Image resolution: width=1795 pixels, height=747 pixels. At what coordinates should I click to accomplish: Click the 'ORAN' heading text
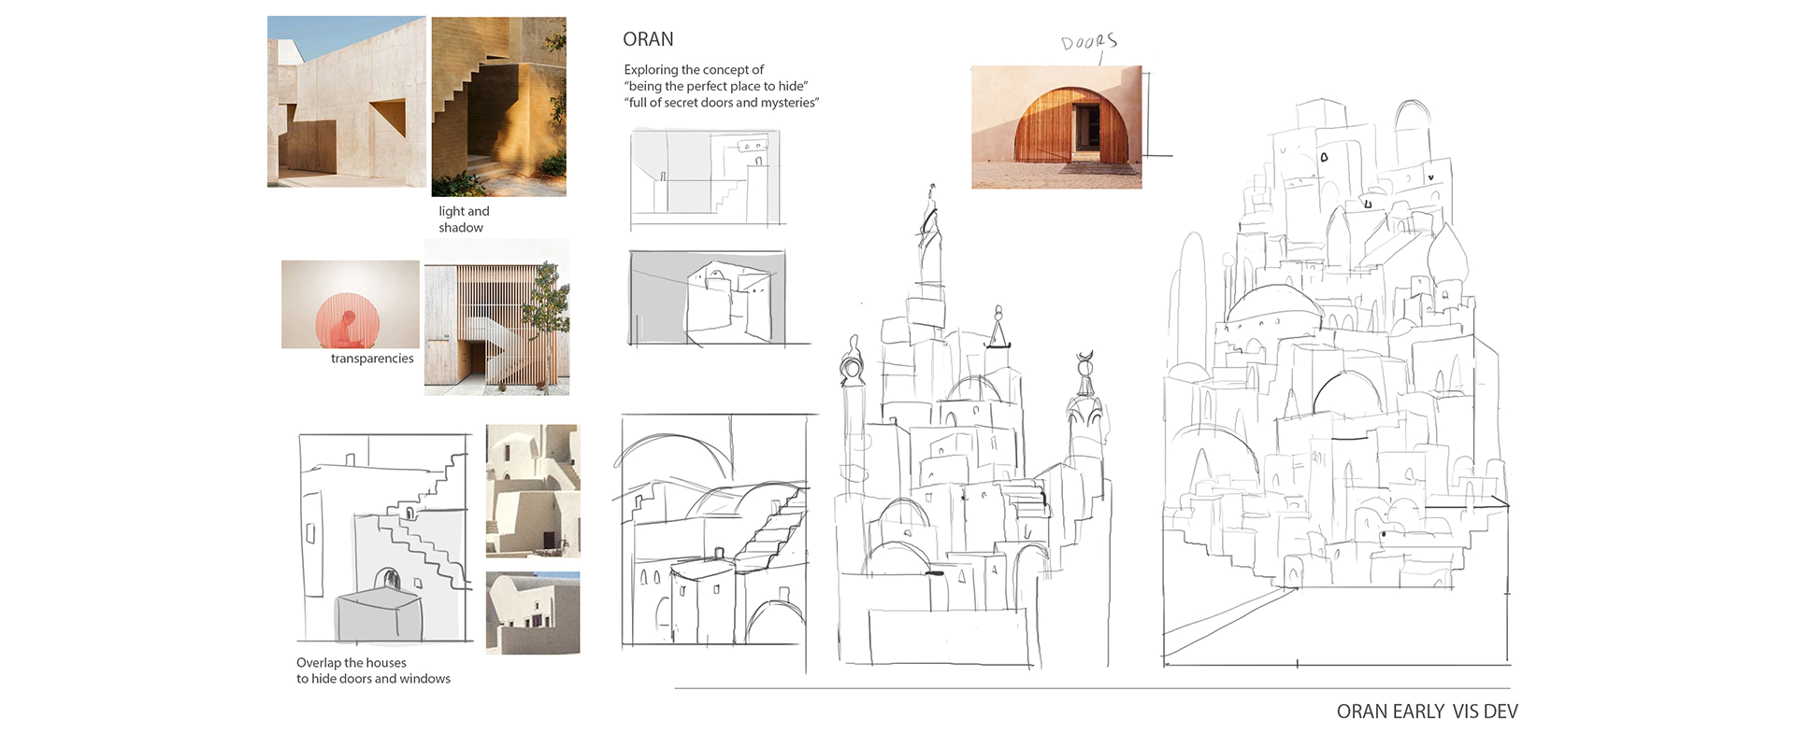[648, 39]
